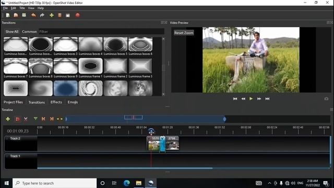Select the Luminous boxes 3 transition
334x188 pixels.
(65, 46)
